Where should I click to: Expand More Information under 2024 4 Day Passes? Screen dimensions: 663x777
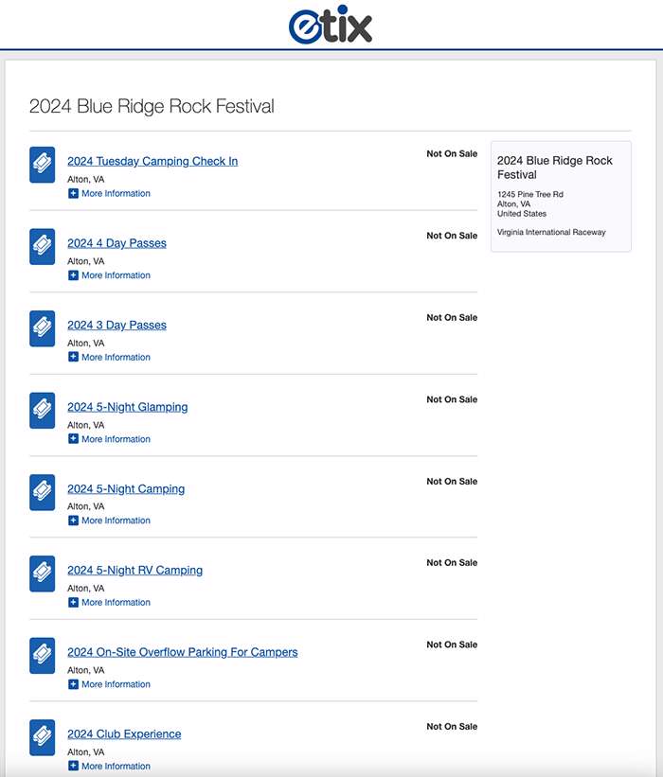pyautogui.click(x=109, y=275)
